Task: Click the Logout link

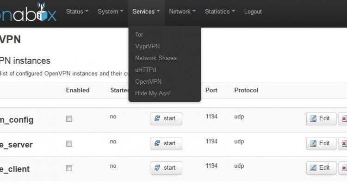Action: pos(253,12)
